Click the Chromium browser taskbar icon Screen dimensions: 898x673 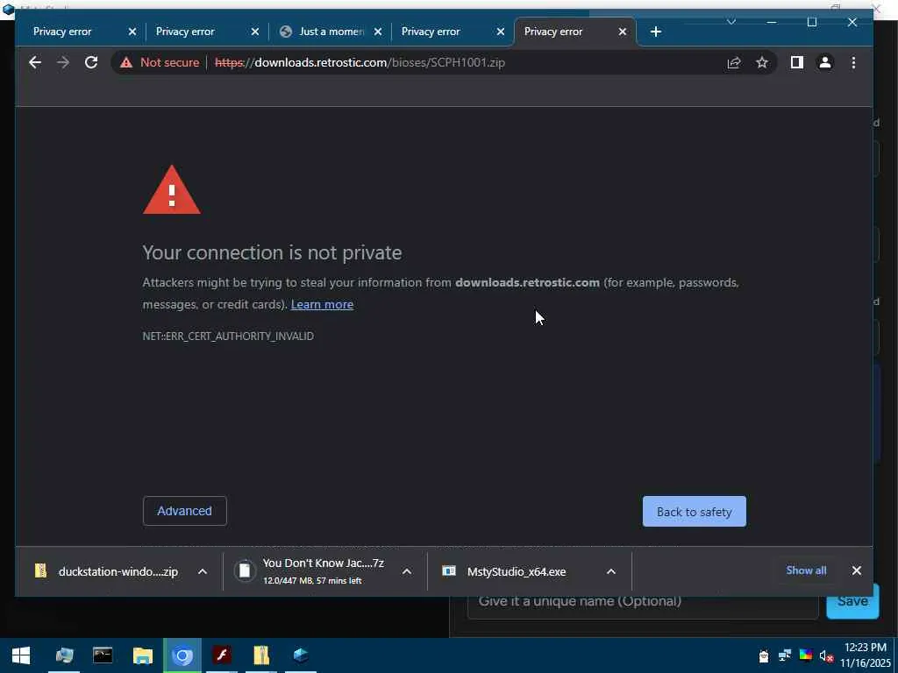182,655
